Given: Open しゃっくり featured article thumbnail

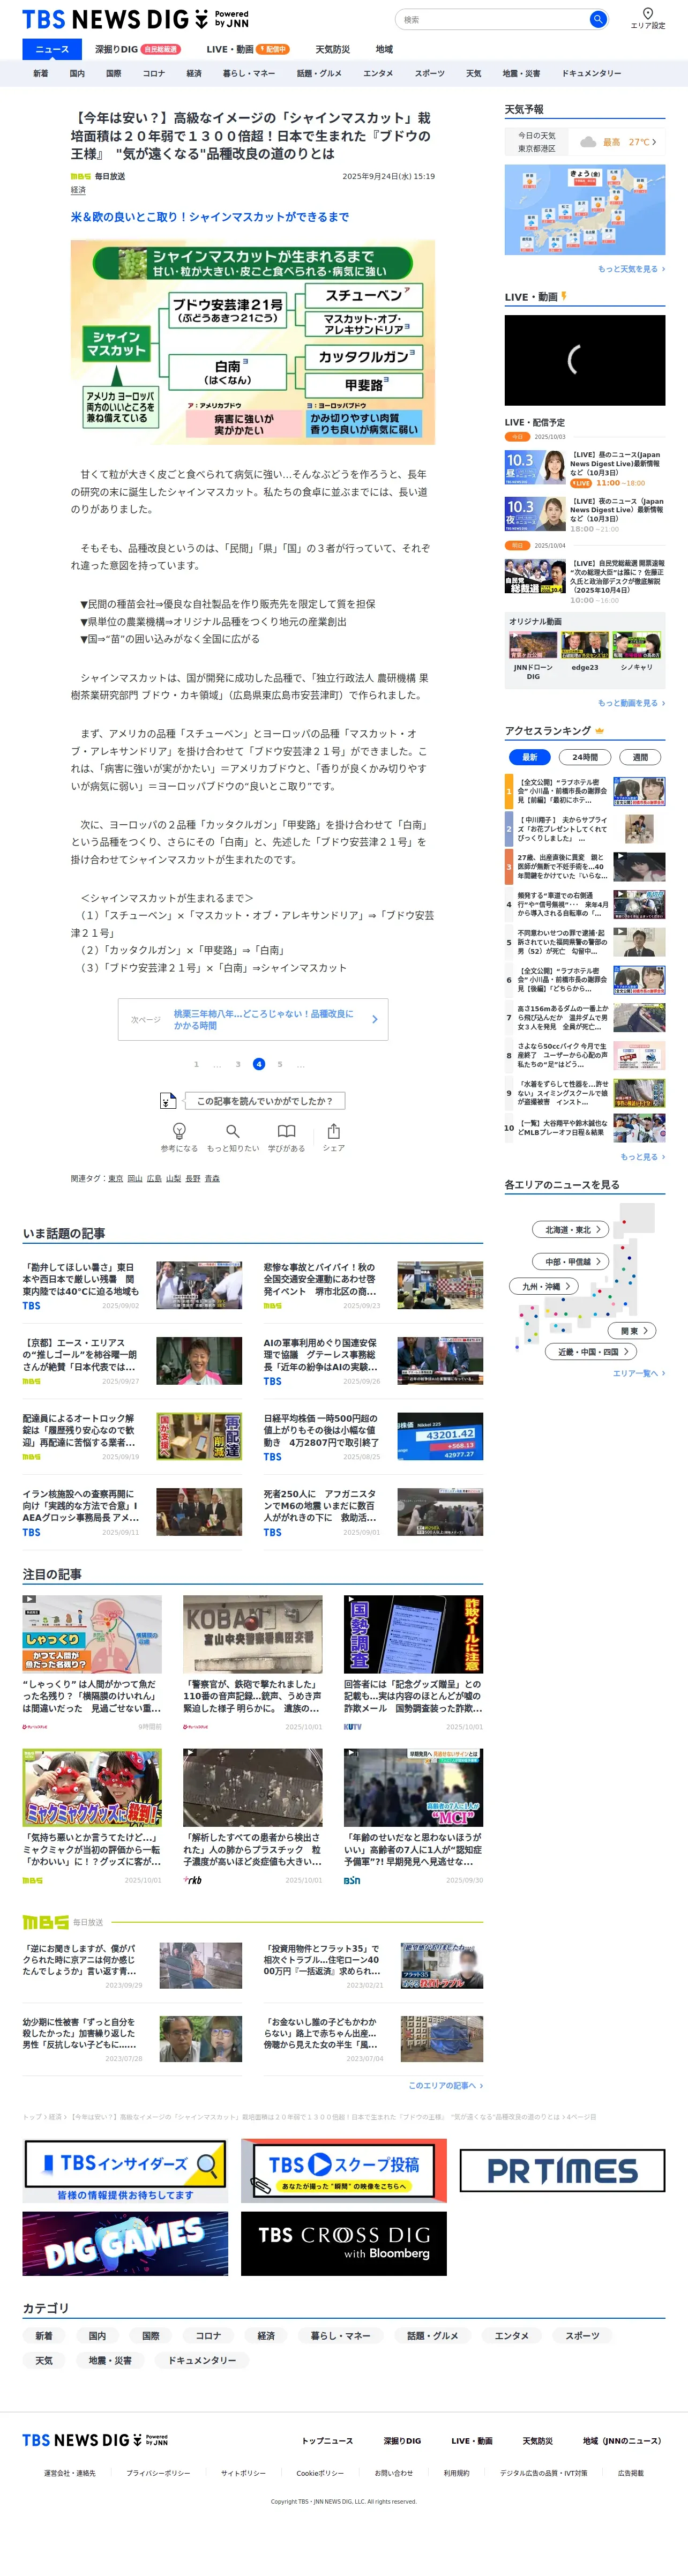Looking at the screenshot, I should (x=92, y=1634).
